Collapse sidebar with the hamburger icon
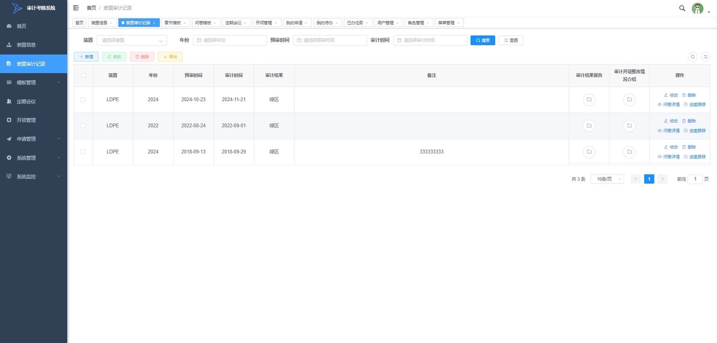 (76, 8)
